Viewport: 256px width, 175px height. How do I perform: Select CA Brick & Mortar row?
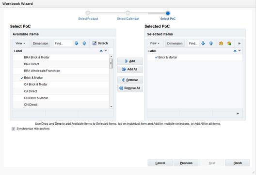[61, 84]
